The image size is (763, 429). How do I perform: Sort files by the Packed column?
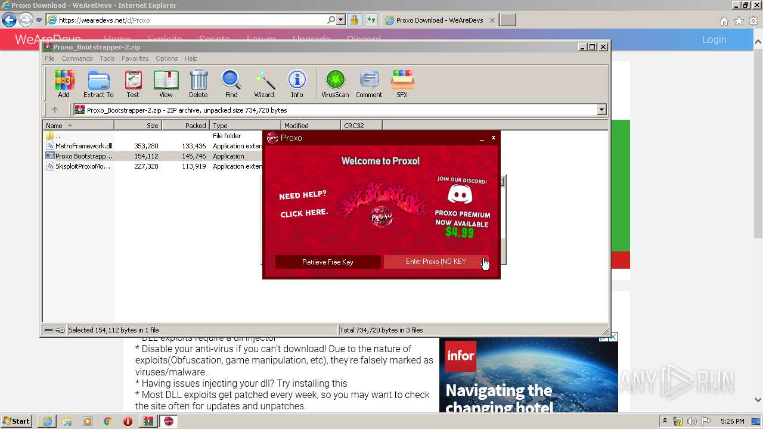click(x=185, y=125)
